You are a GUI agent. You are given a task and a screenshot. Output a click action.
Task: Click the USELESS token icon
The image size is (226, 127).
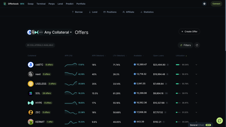click(x=30, y=84)
